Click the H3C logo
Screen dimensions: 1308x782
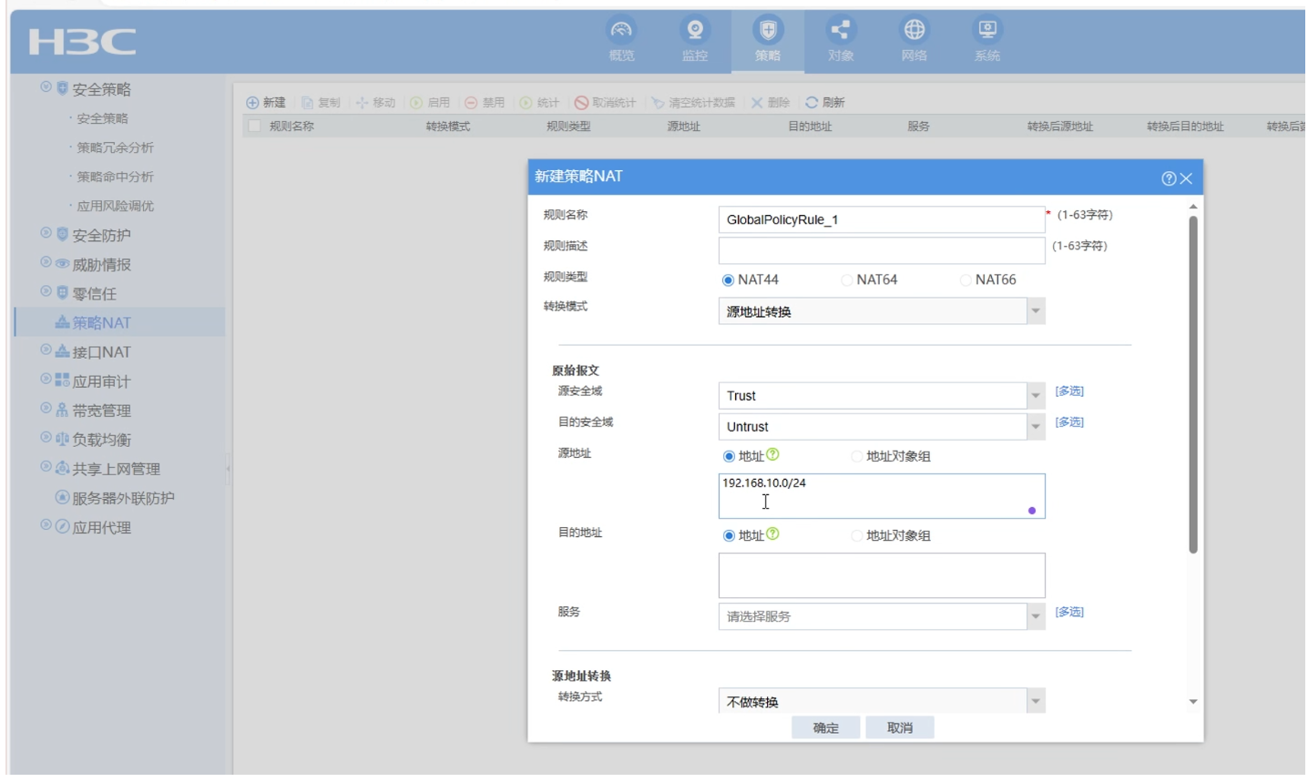[82, 42]
